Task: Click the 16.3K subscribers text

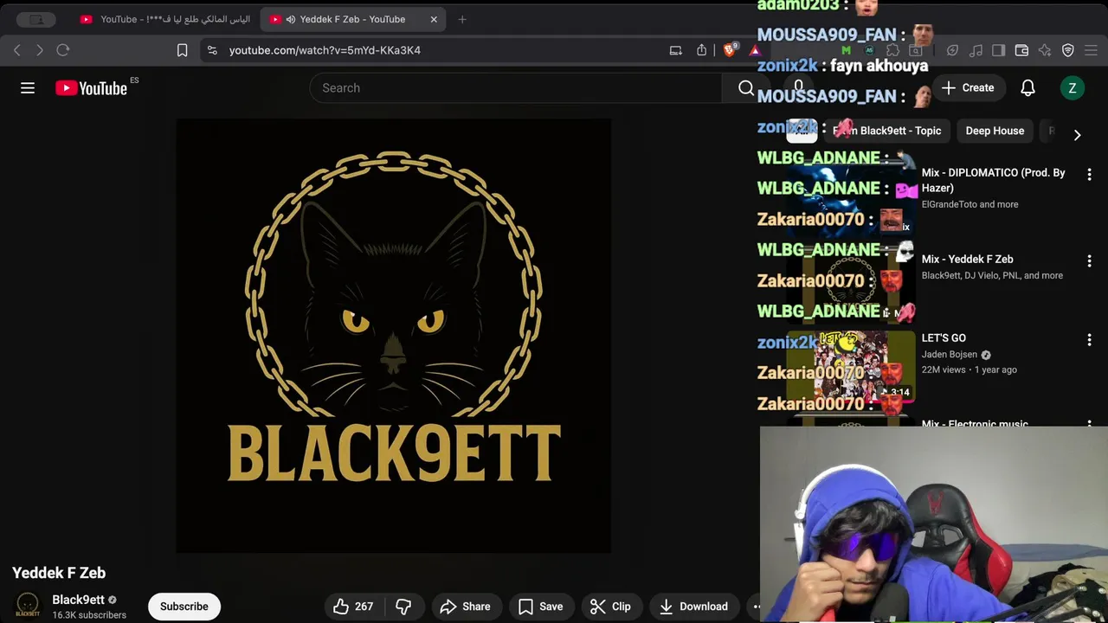Action: pyautogui.click(x=89, y=615)
